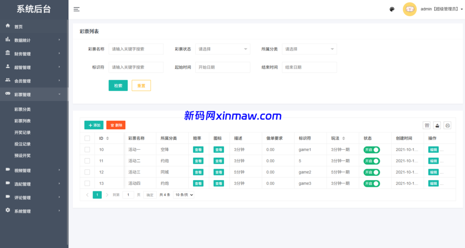Click the data statistics chart icon
This screenshot has height=248, width=465.
(8, 39)
